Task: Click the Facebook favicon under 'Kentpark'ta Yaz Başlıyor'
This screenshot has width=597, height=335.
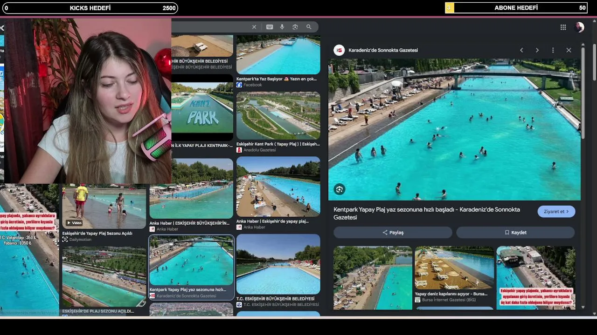Action: click(x=239, y=85)
